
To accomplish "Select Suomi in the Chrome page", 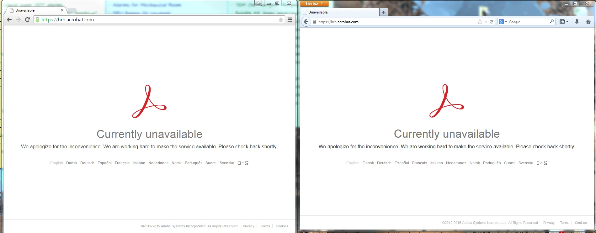I will coord(211,163).
